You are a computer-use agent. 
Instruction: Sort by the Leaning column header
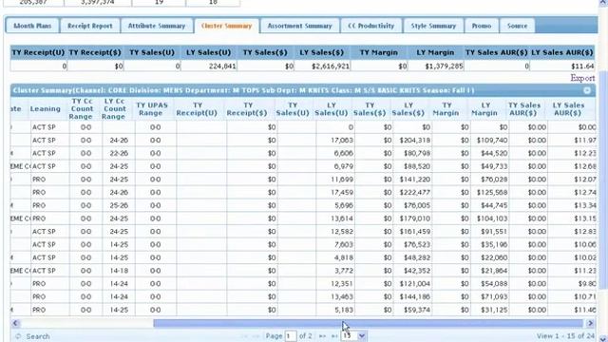45,109
